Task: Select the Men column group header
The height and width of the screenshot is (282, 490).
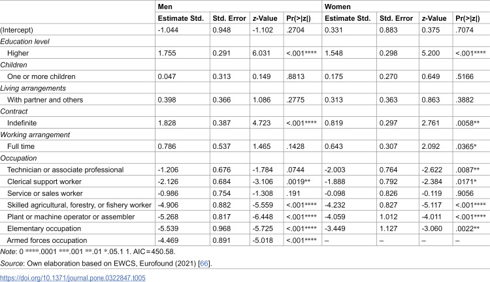Action: click(x=165, y=7)
